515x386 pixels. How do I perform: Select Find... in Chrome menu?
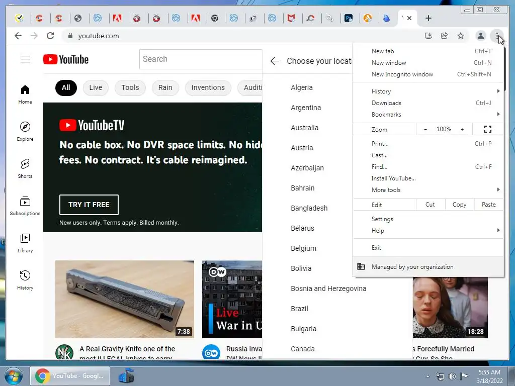(428, 167)
